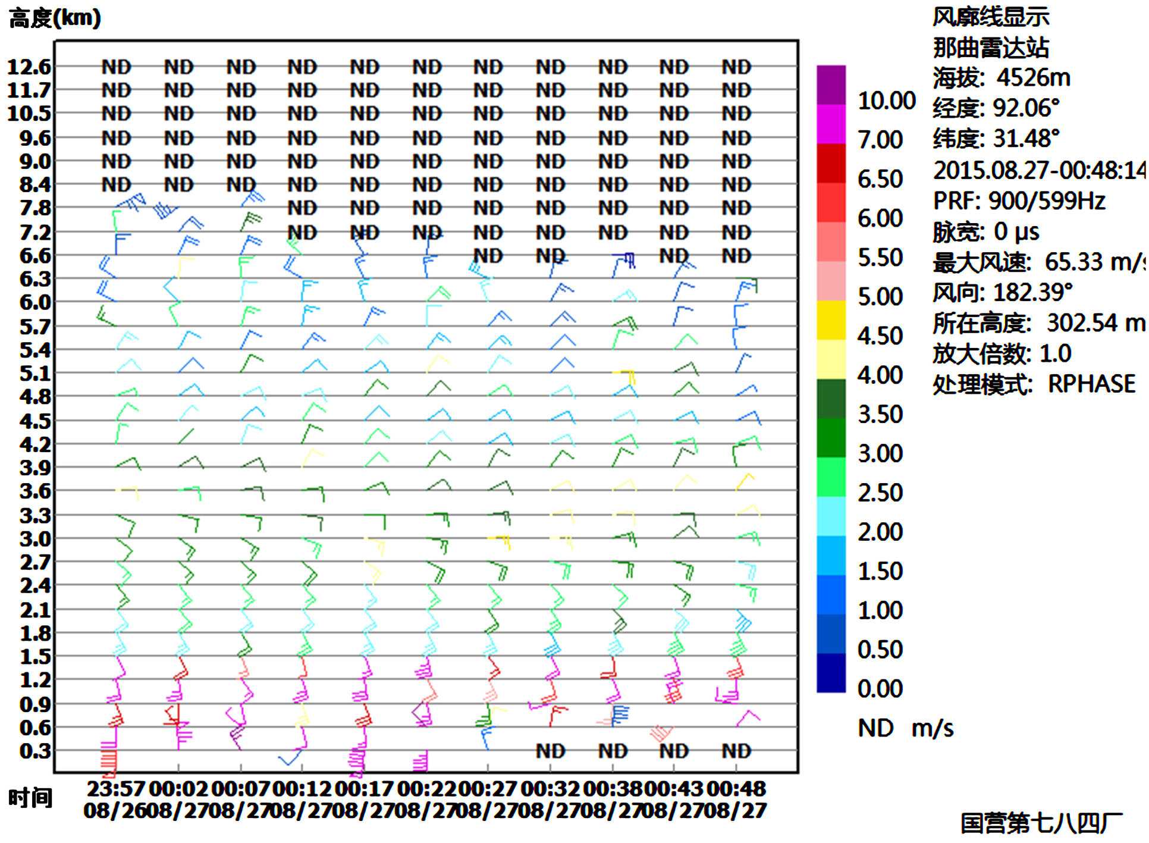The width and height of the screenshot is (1149, 843).
Task: Click the PRF 900/599Hz text
Action: tap(1019, 201)
